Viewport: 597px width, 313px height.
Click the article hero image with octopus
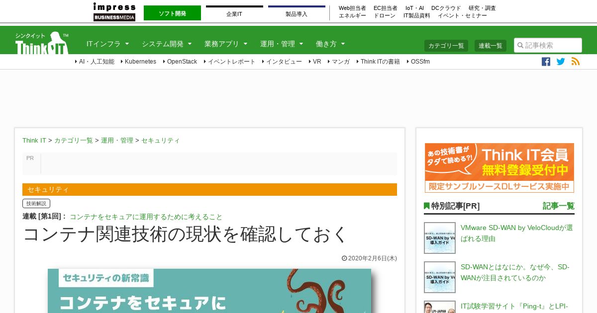click(x=209, y=291)
